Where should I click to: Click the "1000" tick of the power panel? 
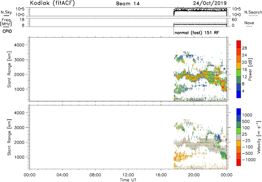point(19,89)
